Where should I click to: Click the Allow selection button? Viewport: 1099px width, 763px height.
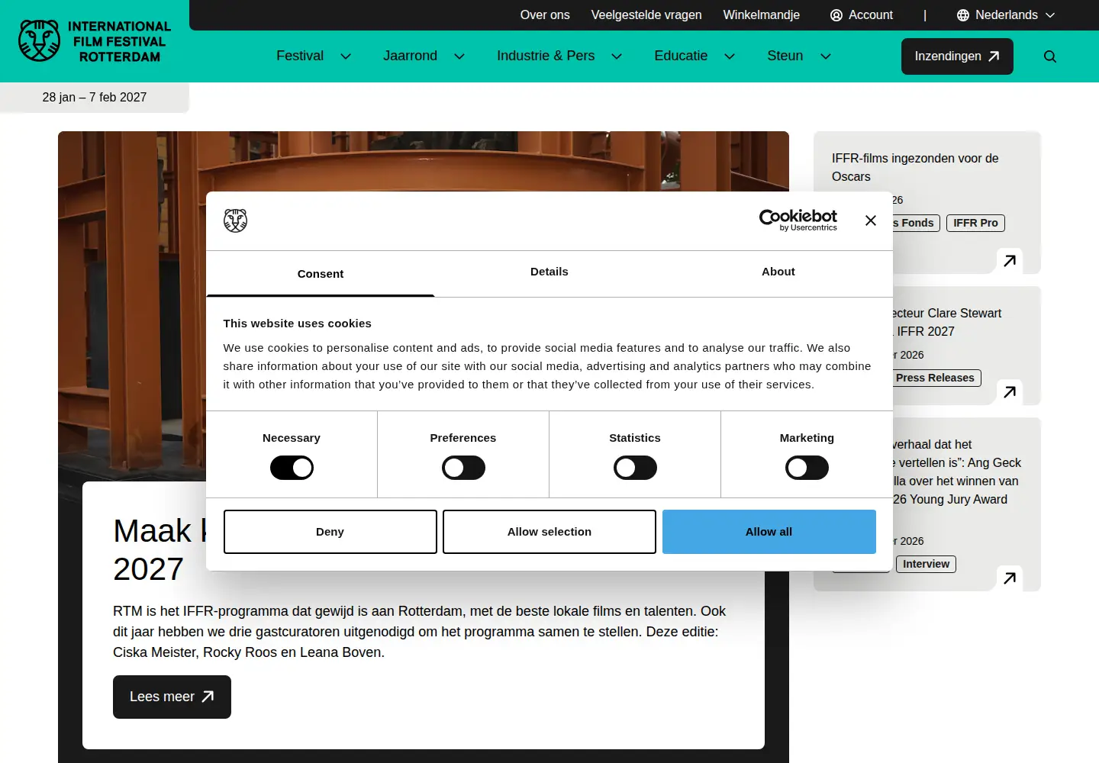pos(549,532)
